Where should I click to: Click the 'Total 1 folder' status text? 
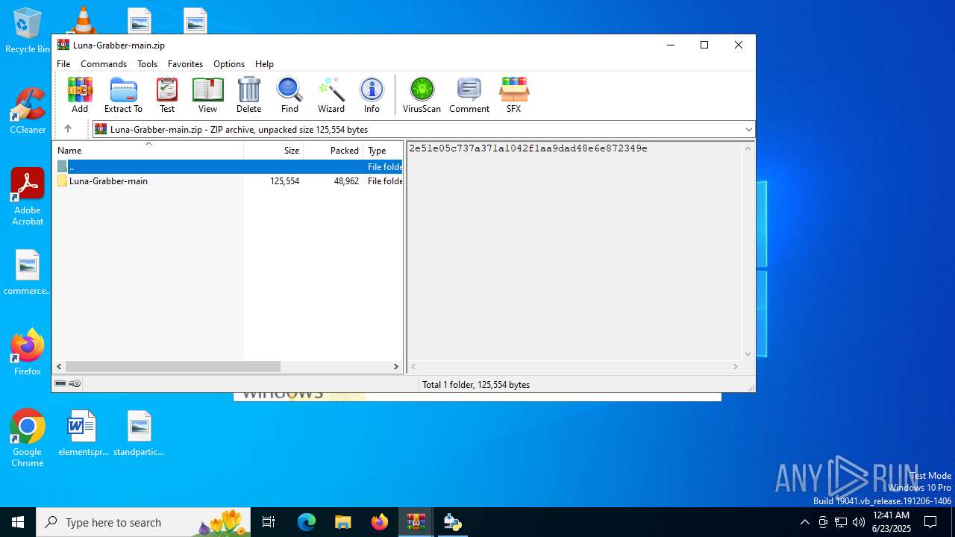coord(476,385)
